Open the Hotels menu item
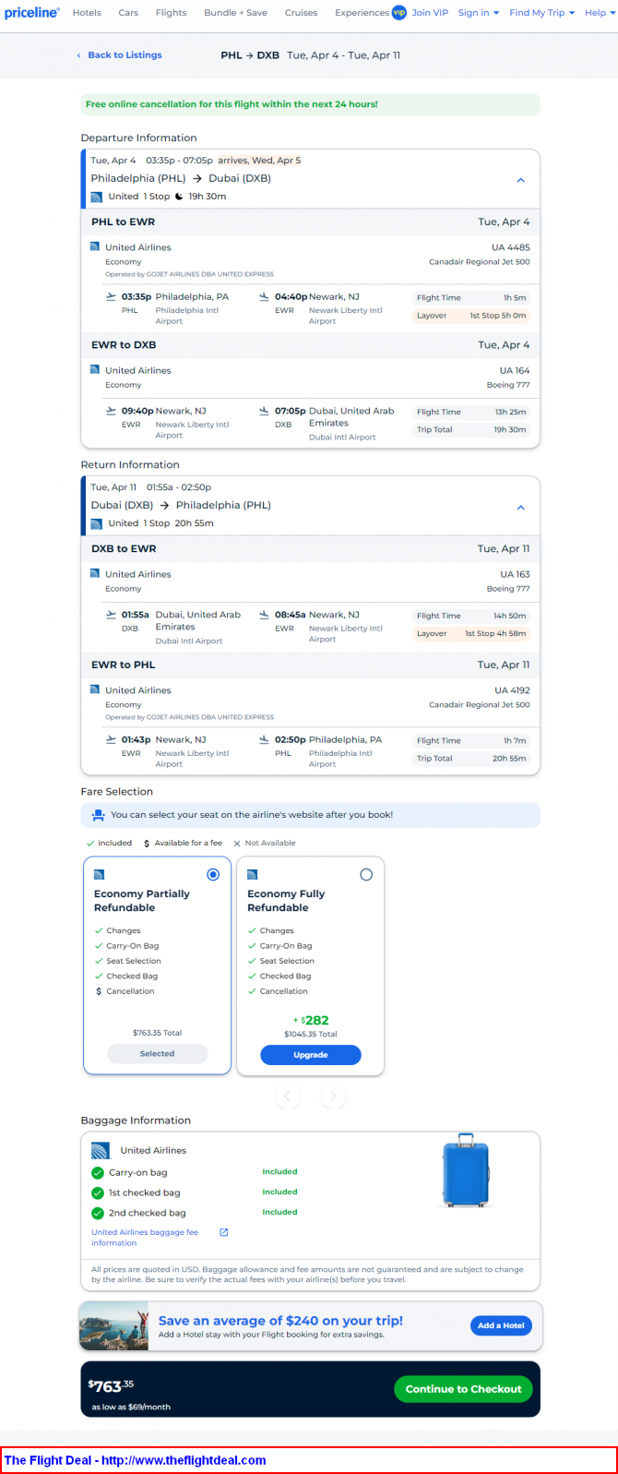Viewport: 618px width, 1474px height. 87,13
